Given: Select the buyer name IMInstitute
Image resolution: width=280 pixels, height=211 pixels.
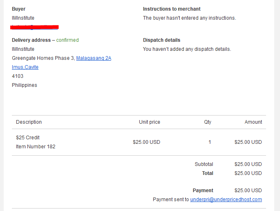Looking at the screenshot, I should [x=23, y=18].
